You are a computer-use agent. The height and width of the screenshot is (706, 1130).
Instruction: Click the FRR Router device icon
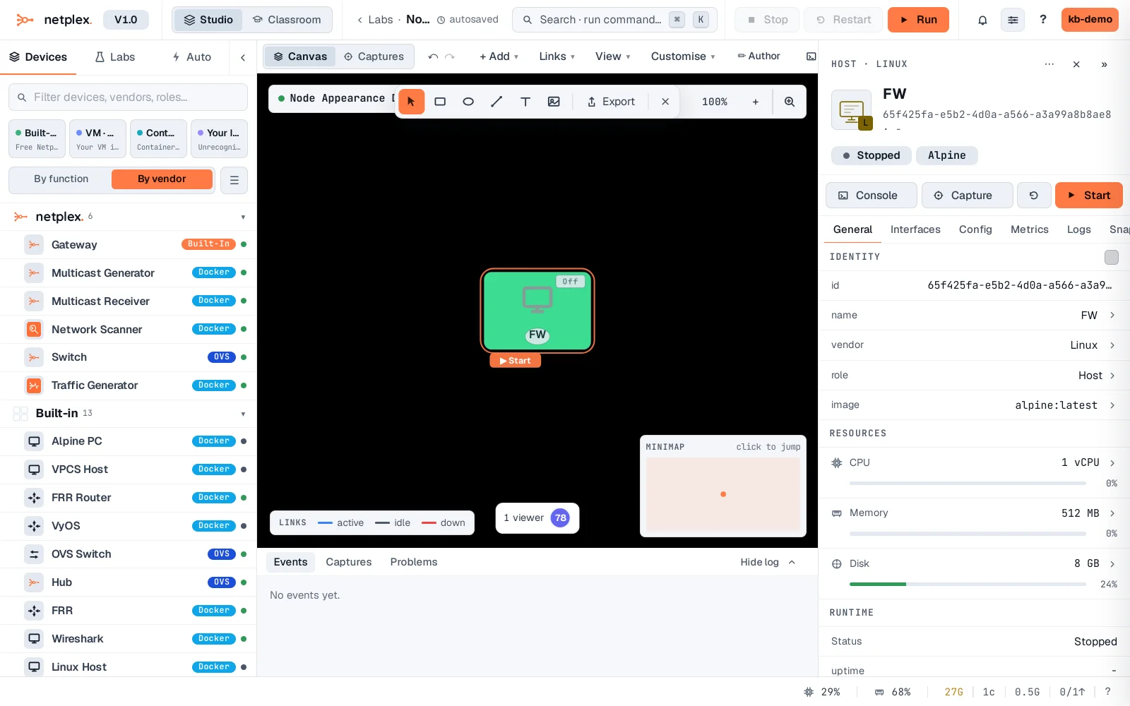pos(34,498)
